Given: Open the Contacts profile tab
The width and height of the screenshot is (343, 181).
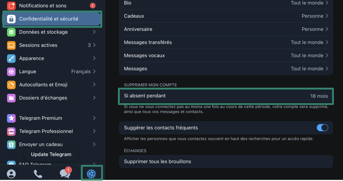Looking at the screenshot, I should (x=11, y=174).
